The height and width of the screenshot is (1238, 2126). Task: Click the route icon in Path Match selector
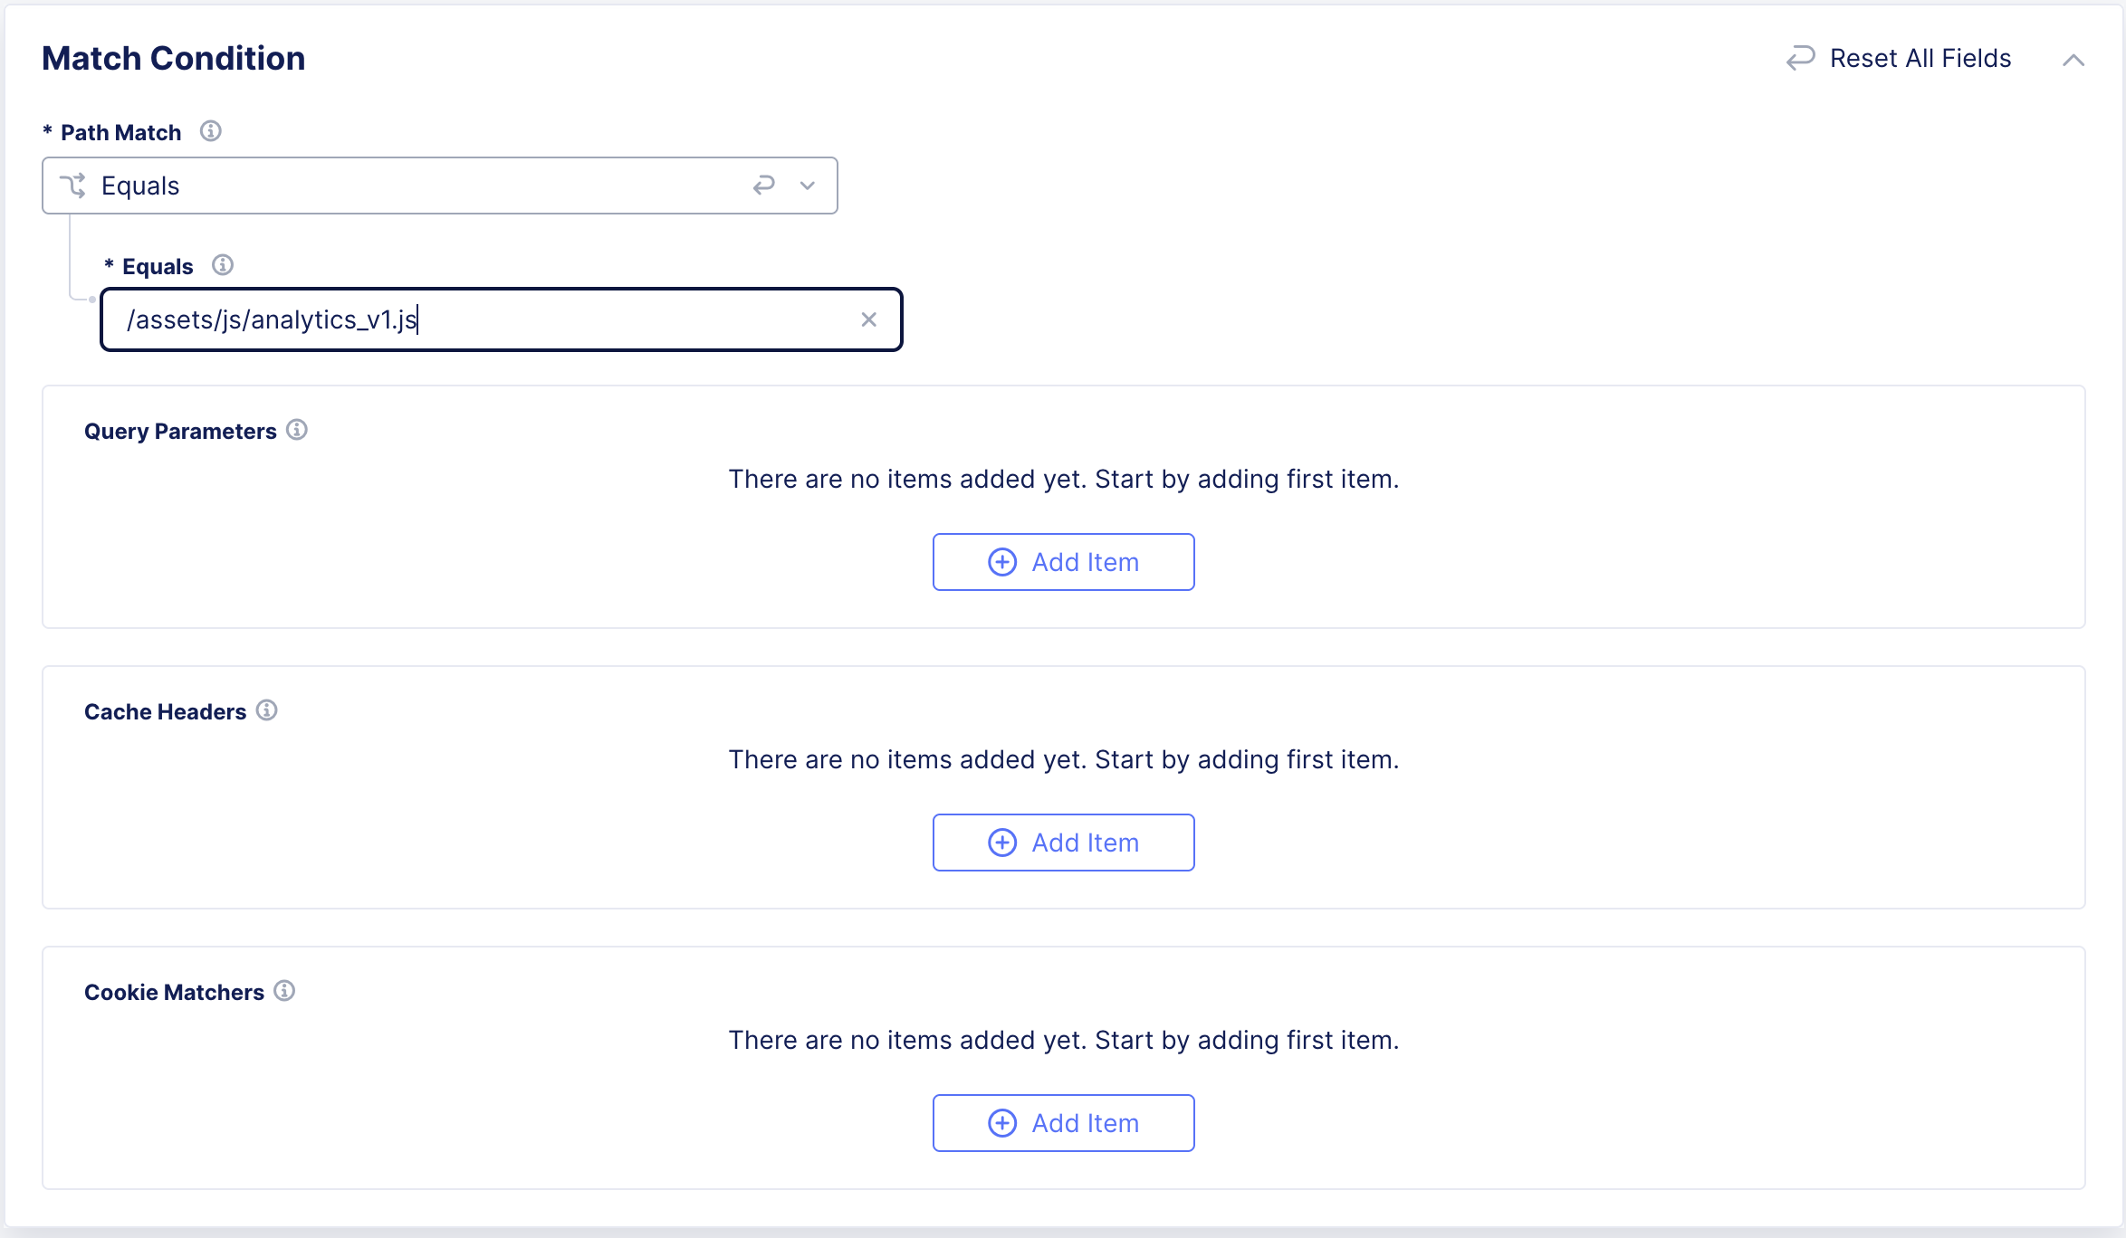click(x=72, y=186)
